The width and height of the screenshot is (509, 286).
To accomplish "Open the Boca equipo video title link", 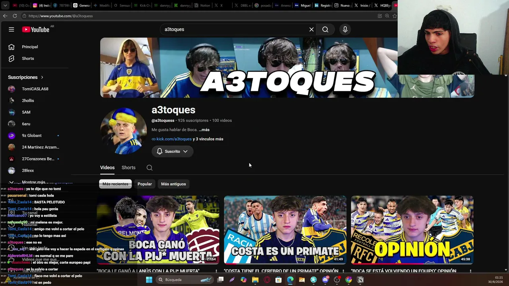I will [404, 271].
